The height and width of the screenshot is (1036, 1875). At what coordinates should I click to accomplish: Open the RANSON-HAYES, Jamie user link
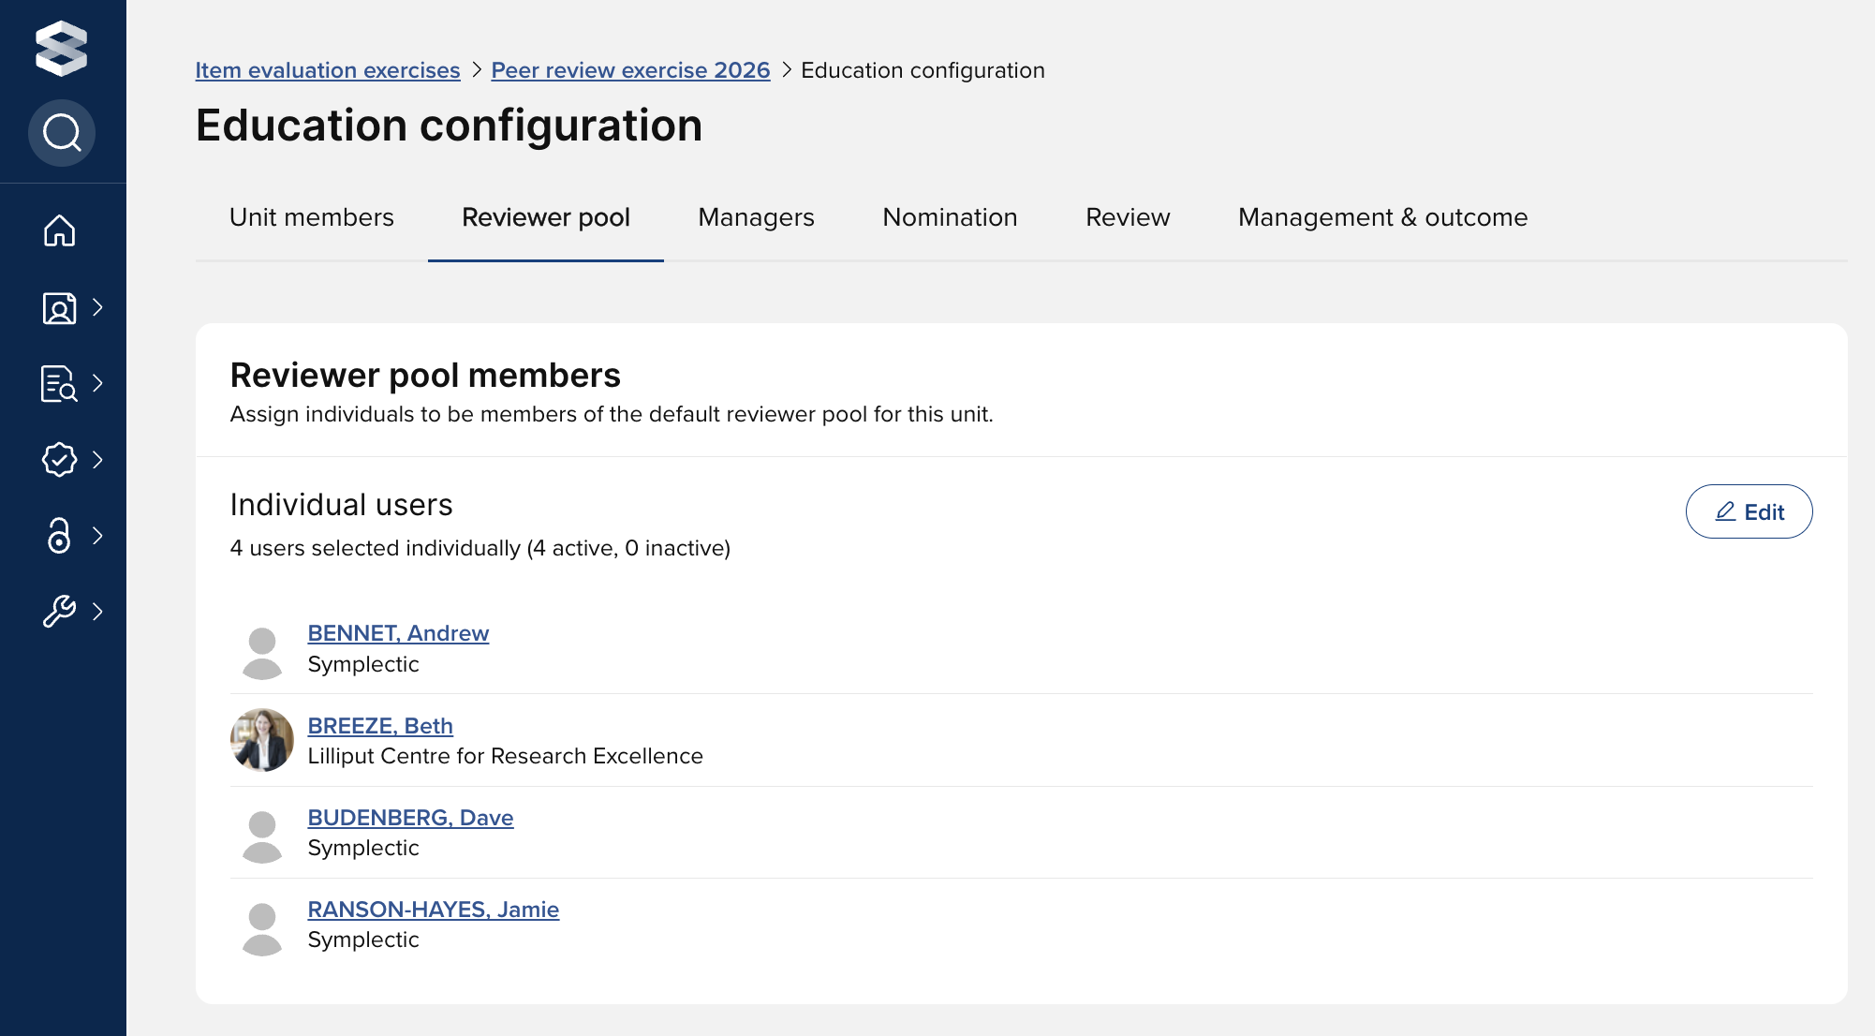[x=433, y=910]
